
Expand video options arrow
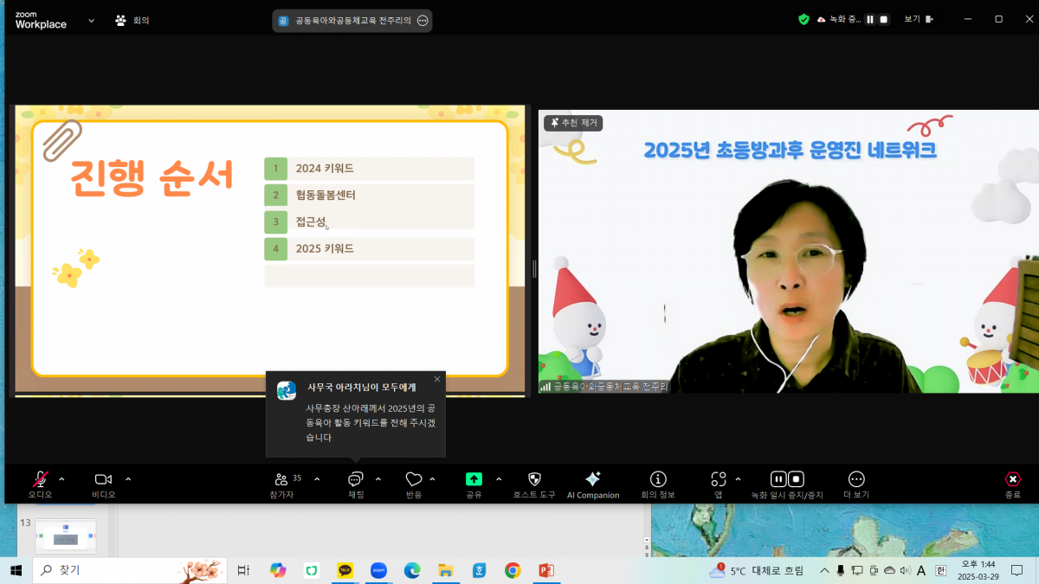coord(128,478)
